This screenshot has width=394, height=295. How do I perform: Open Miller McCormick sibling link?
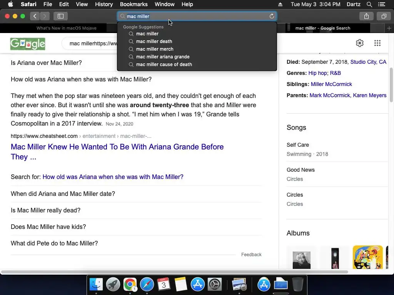331,84
